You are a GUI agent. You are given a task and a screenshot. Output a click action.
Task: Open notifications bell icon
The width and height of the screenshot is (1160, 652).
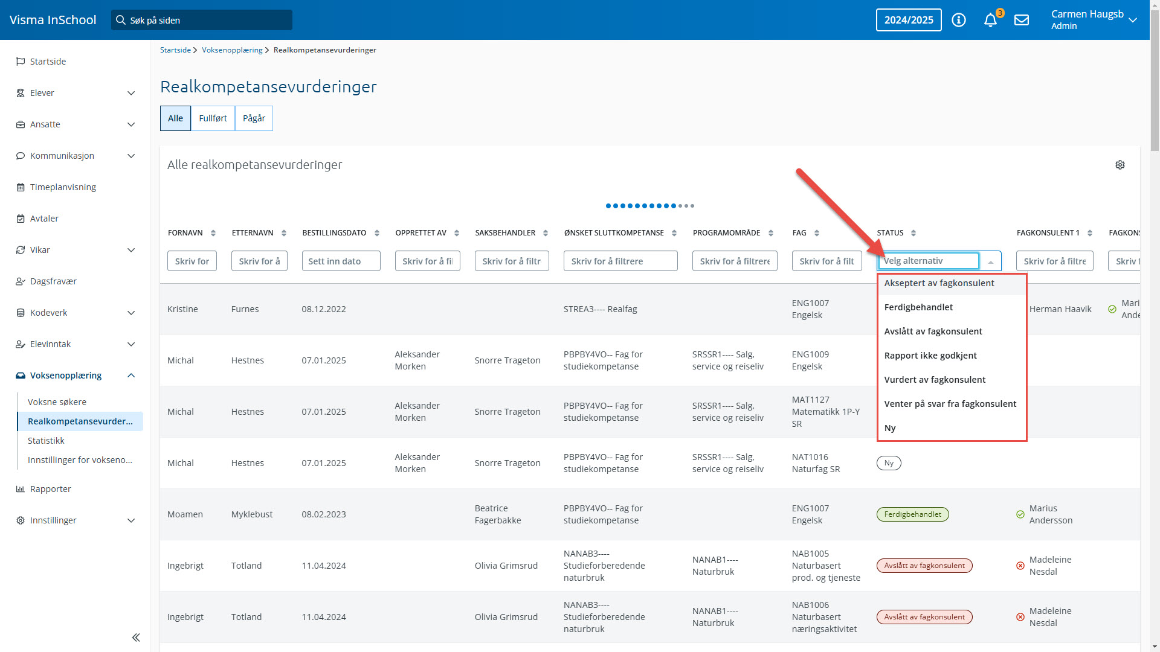point(990,20)
